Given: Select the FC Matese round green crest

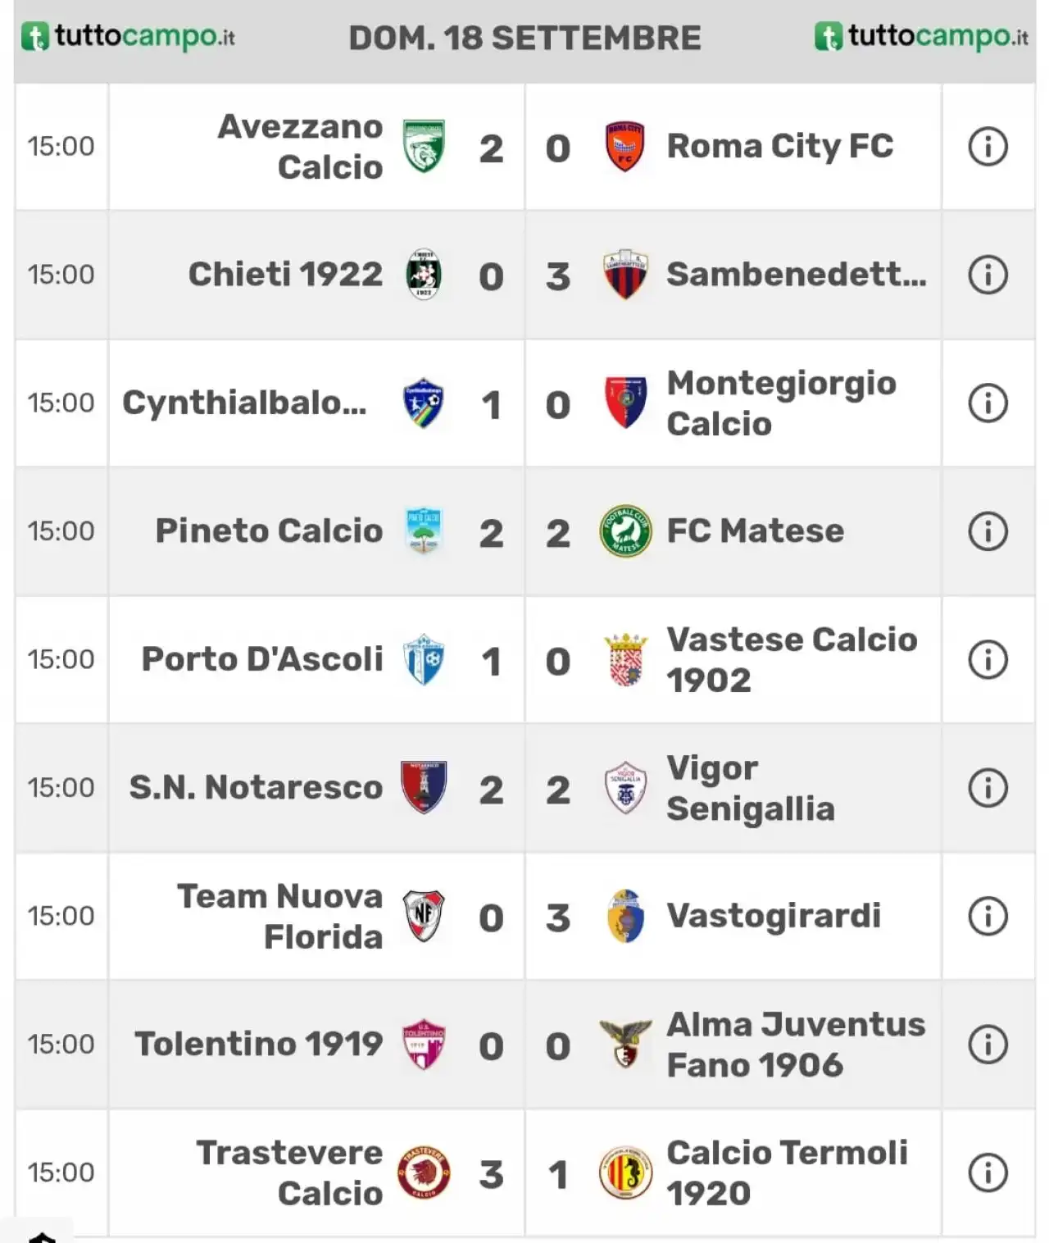Looking at the screenshot, I should (x=625, y=531).
